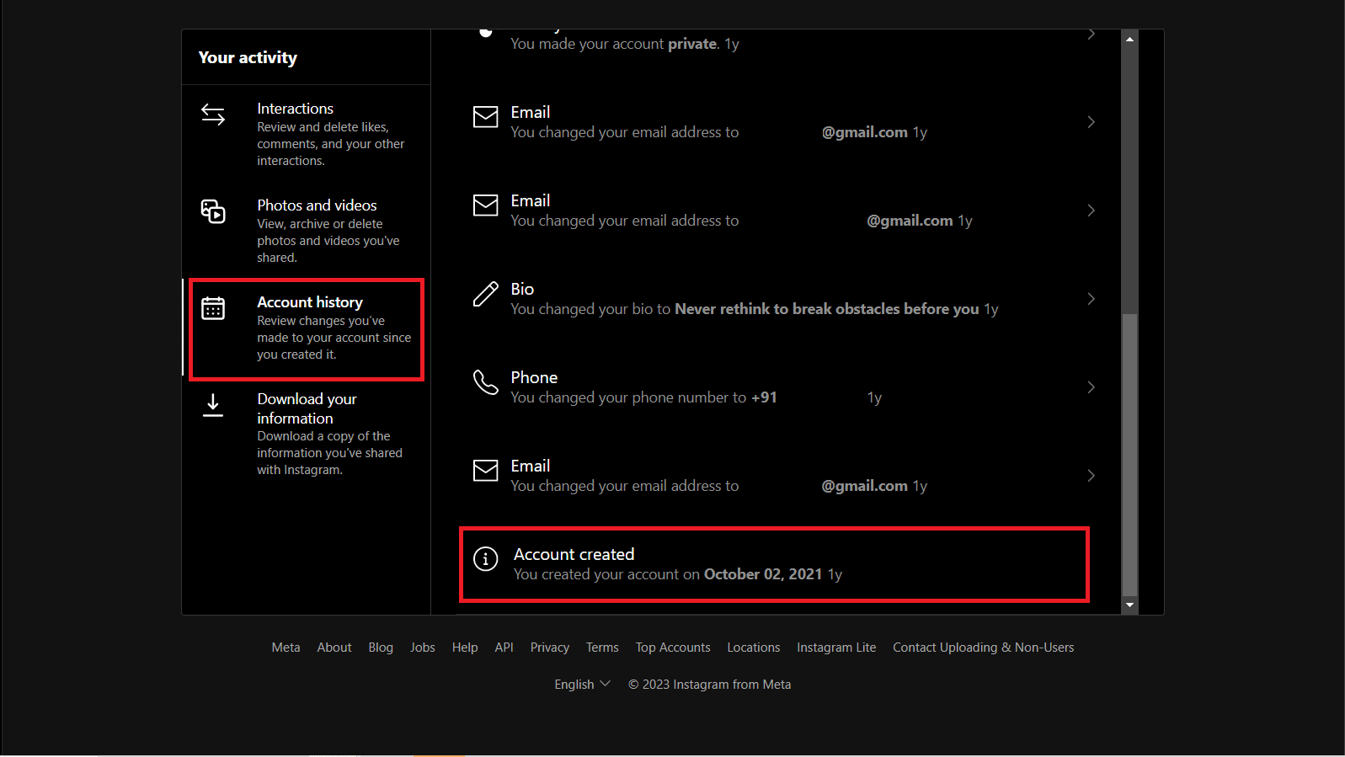Open the Interactions section
This screenshot has height=757, width=1345.
[x=296, y=109]
